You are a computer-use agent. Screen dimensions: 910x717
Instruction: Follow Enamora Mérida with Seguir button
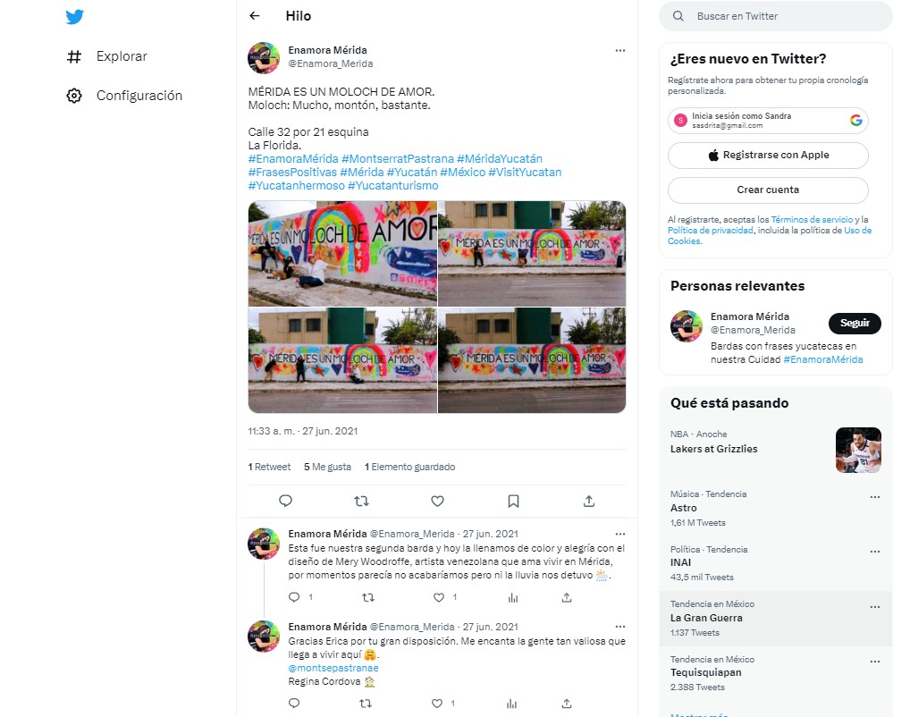pos(855,324)
